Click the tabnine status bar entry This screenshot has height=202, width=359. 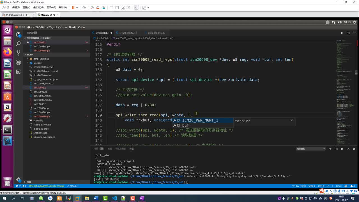point(73,186)
